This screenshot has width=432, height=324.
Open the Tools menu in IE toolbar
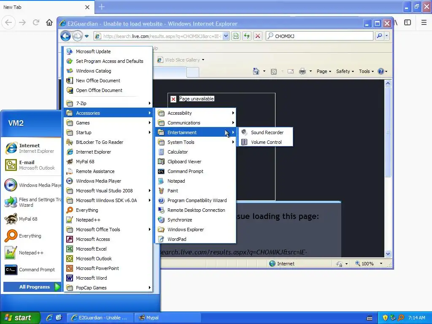coord(366,71)
